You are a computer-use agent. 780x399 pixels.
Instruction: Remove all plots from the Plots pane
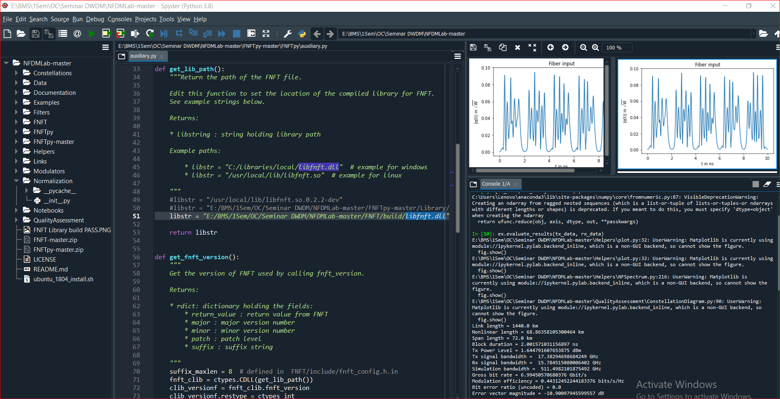[532, 47]
